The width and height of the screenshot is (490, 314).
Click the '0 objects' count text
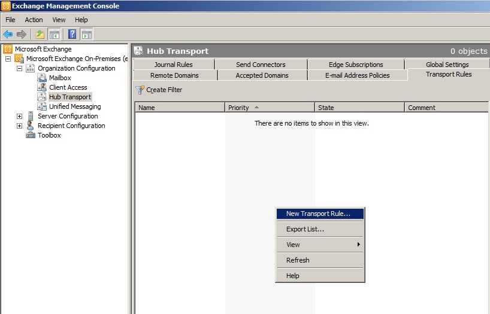469,51
